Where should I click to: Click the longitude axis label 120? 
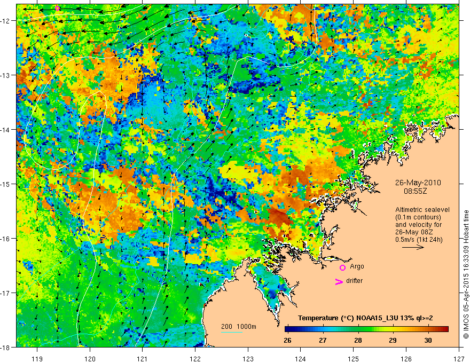(x=90, y=359)
